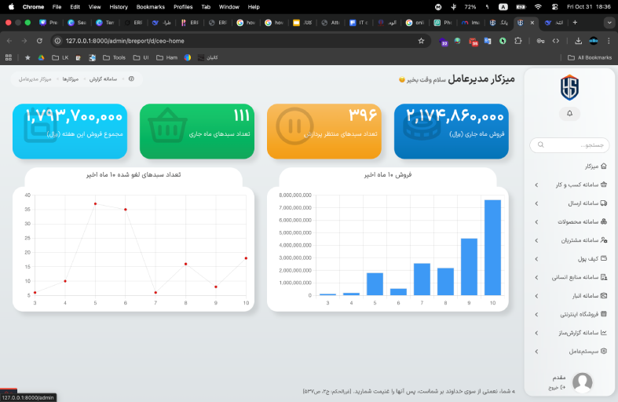Open notifications bell in sidebar
Viewport: 618px width, 402px height.
click(x=569, y=114)
